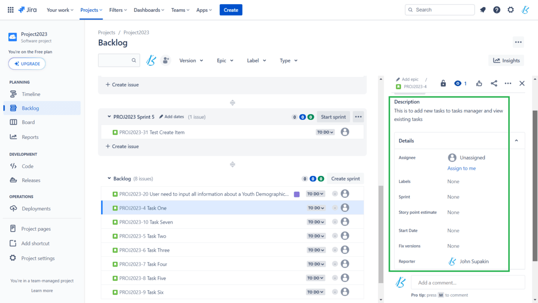Click the Unassigned avatar in Details

click(x=452, y=157)
